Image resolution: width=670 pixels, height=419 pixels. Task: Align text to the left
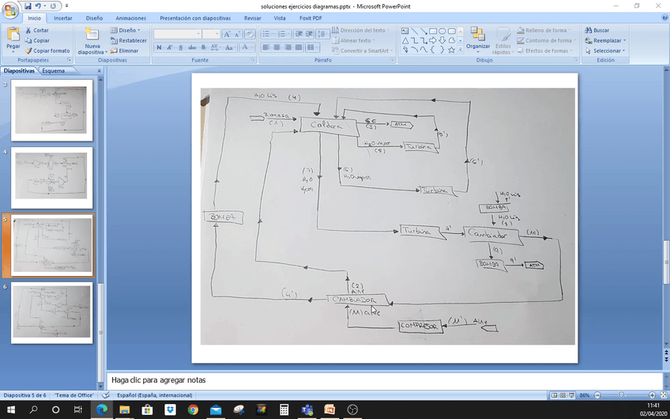tap(265, 47)
